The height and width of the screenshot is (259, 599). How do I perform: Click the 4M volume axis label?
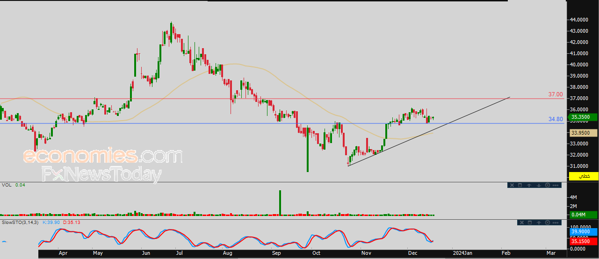574,197
